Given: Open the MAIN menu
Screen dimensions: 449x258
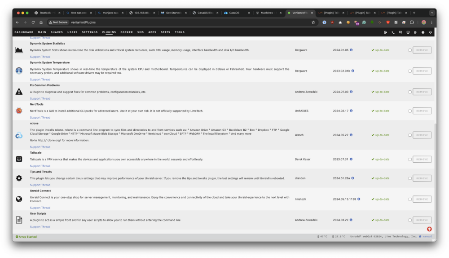Looking at the screenshot, I should 42,32.
